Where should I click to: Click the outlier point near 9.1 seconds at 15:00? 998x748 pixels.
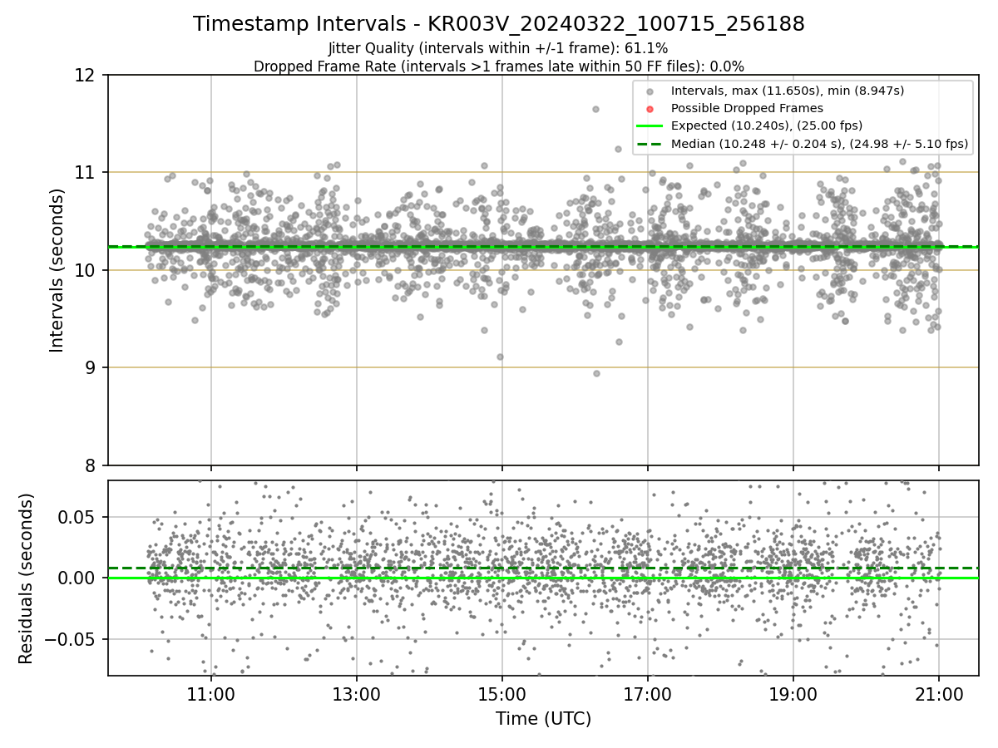point(500,357)
